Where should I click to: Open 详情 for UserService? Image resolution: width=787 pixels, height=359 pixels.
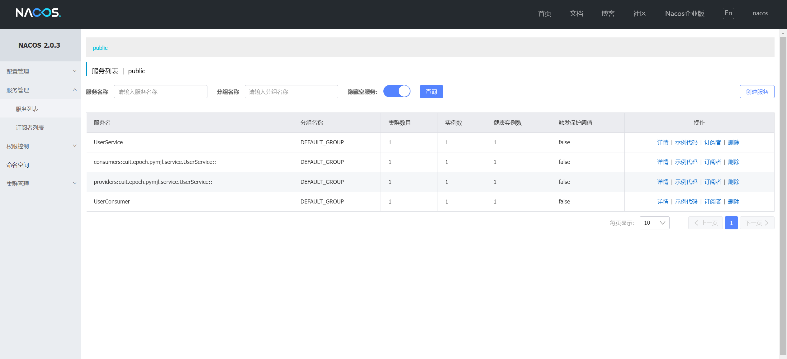pyautogui.click(x=662, y=142)
